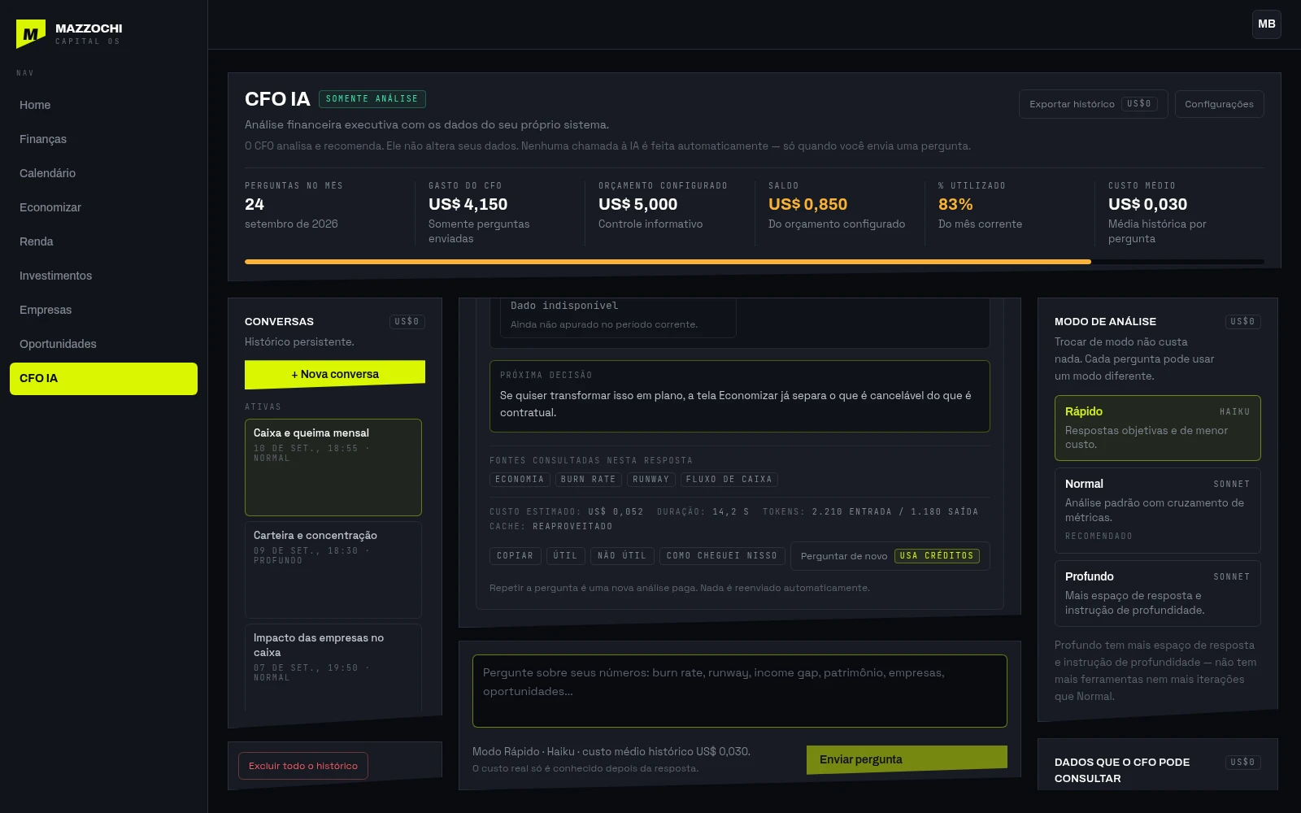
Task: Copy the response with COPIAR
Action: [x=516, y=556]
